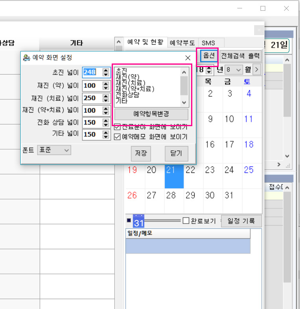Image resolution: width=300 pixels, height=309 pixels.
Task: Open the 폰트 dropdown set to 표준
Action: [x=54, y=150]
